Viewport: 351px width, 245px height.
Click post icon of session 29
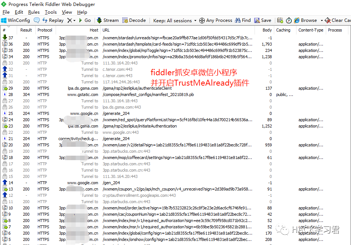click(5, 88)
